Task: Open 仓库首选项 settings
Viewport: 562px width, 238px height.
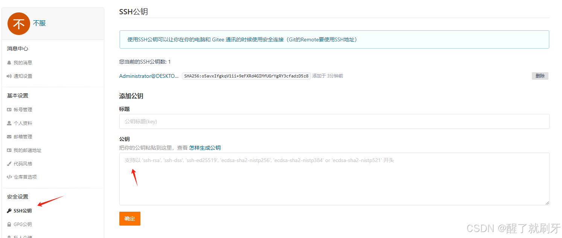Action: pyautogui.click(x=25, y=177)
